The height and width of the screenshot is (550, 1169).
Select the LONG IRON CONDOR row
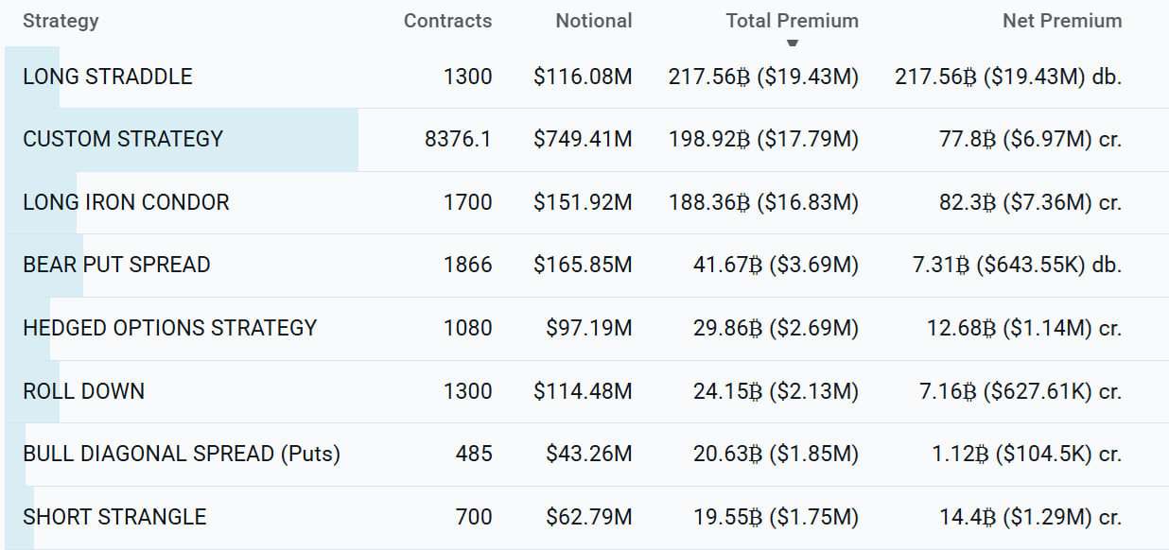[x=126, y=202]
